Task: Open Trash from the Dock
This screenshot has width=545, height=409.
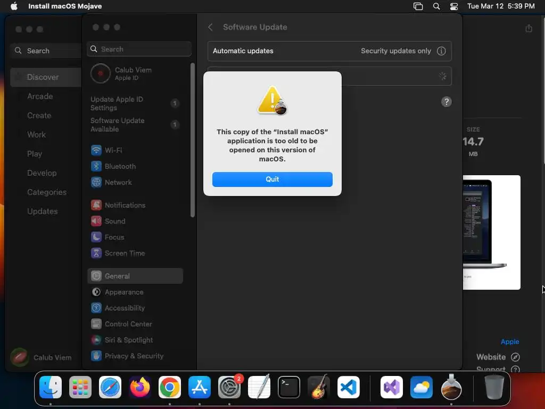Action: [494, 387]
